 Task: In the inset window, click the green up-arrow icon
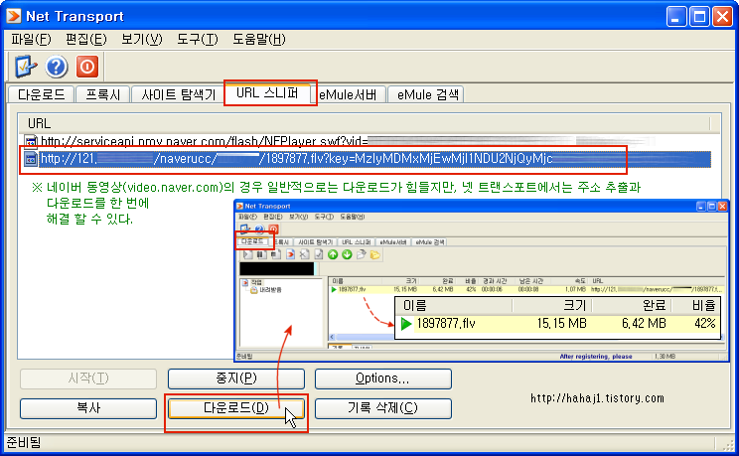[x=333, y=254]
